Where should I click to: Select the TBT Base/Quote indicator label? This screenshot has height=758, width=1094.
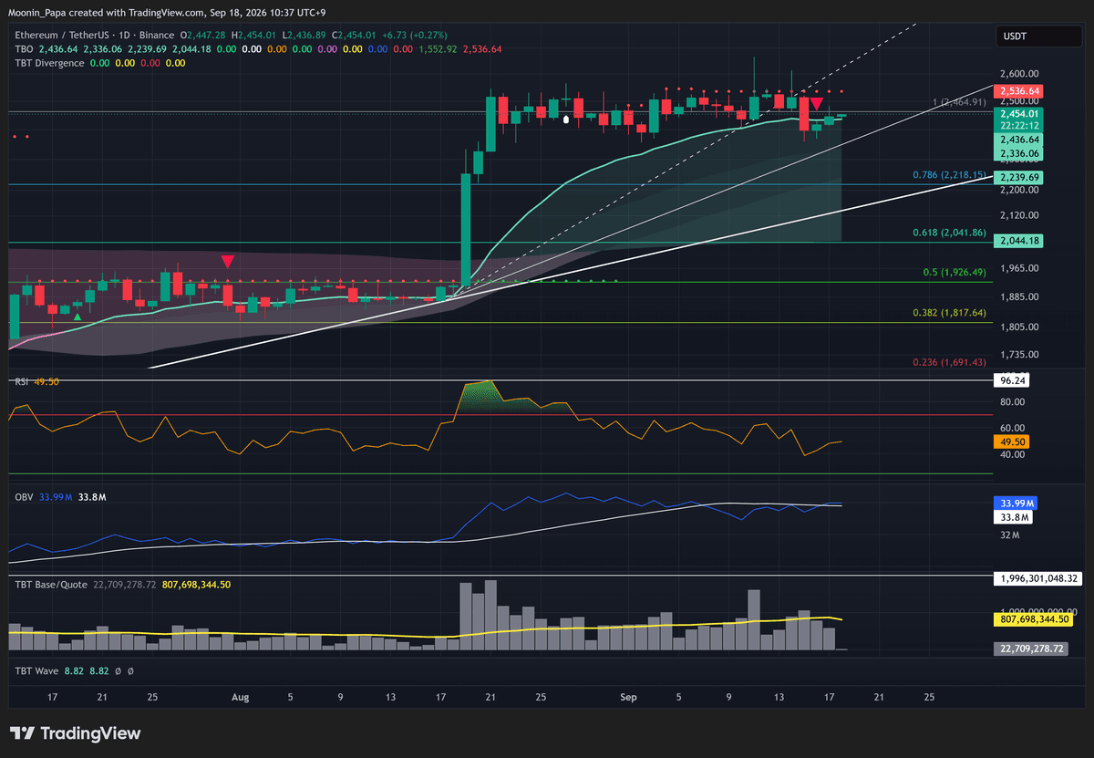click(x=51, y=584)
